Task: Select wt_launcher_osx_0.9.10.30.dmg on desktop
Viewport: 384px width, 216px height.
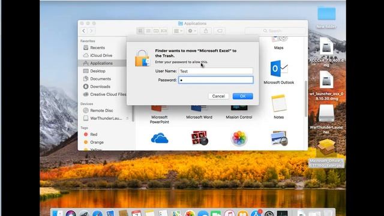Action: [x=326, y=80]
